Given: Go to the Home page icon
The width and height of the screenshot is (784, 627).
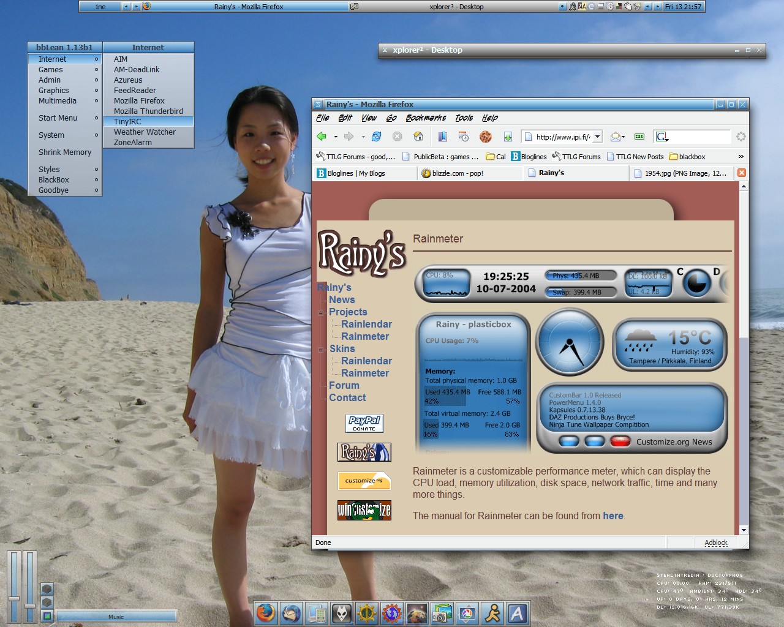Looking at the screenshot, I should 418,137.
